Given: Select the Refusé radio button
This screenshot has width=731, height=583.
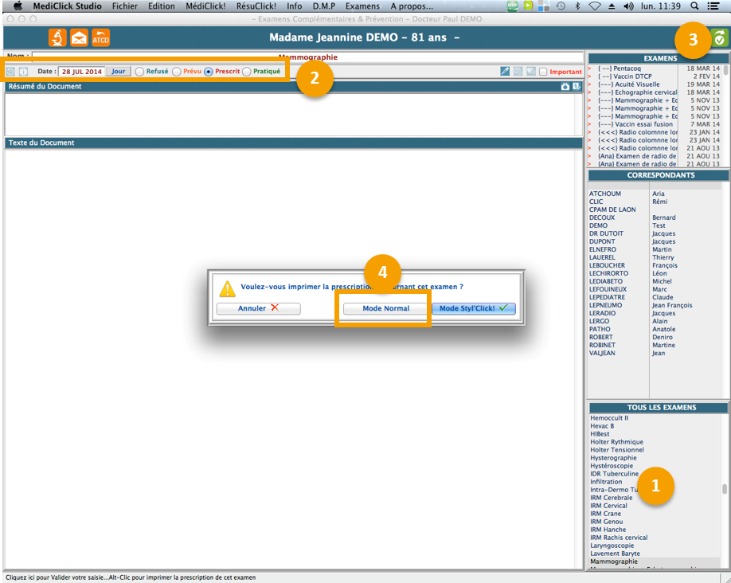Looking at the screenshot, I should tap(139, 72).
